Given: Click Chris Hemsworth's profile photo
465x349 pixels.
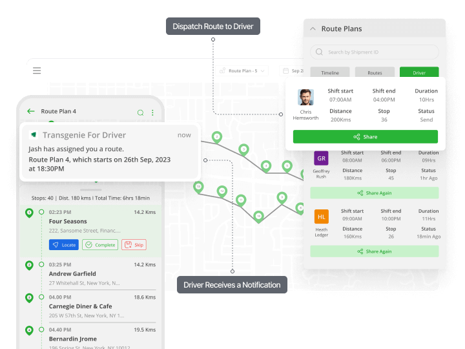Looking at the screenshot, I should pyautogui.click(x=305, y=97).
